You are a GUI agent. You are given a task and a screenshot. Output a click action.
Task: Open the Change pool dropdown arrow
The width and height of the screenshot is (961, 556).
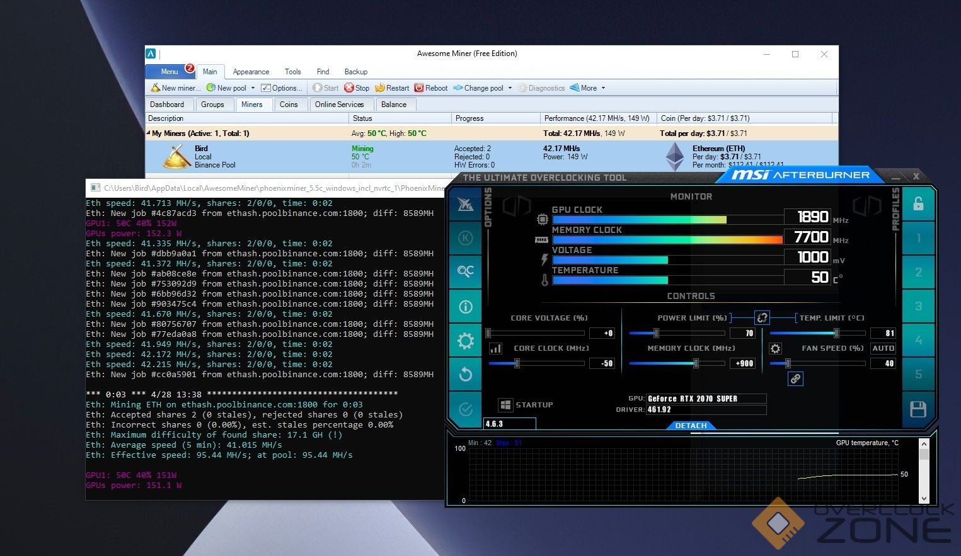[510, 88]
